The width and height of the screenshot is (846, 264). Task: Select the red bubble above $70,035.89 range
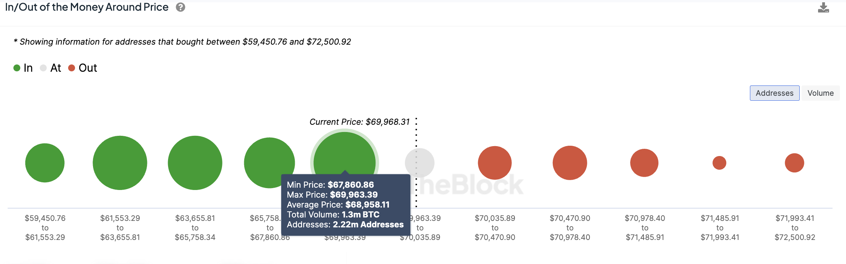tap(495, 163)
